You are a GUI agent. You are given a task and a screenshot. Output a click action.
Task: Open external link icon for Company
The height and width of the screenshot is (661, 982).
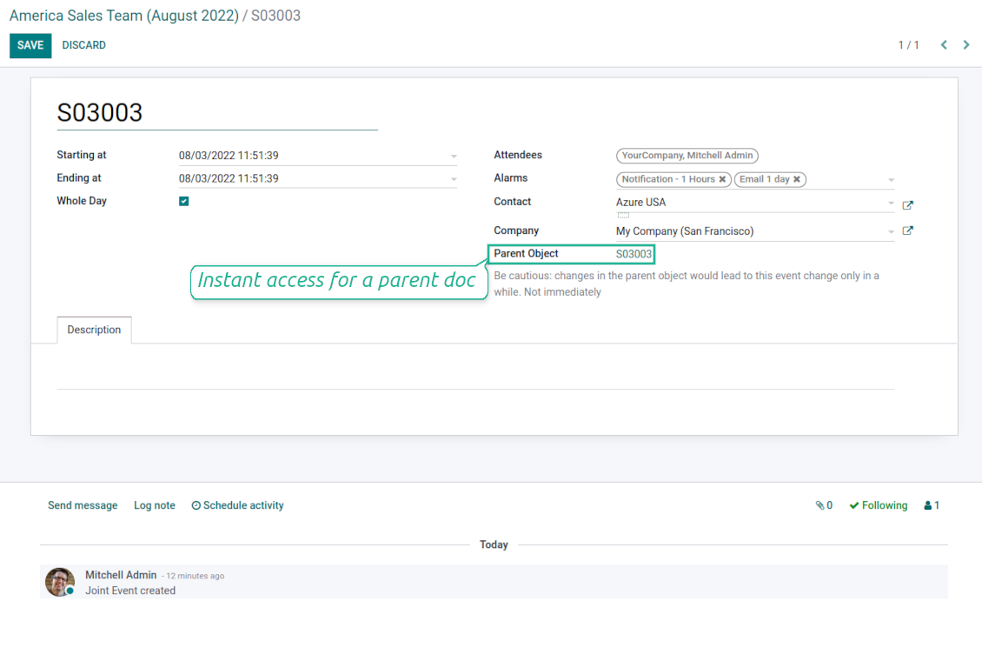click(907, 231)
